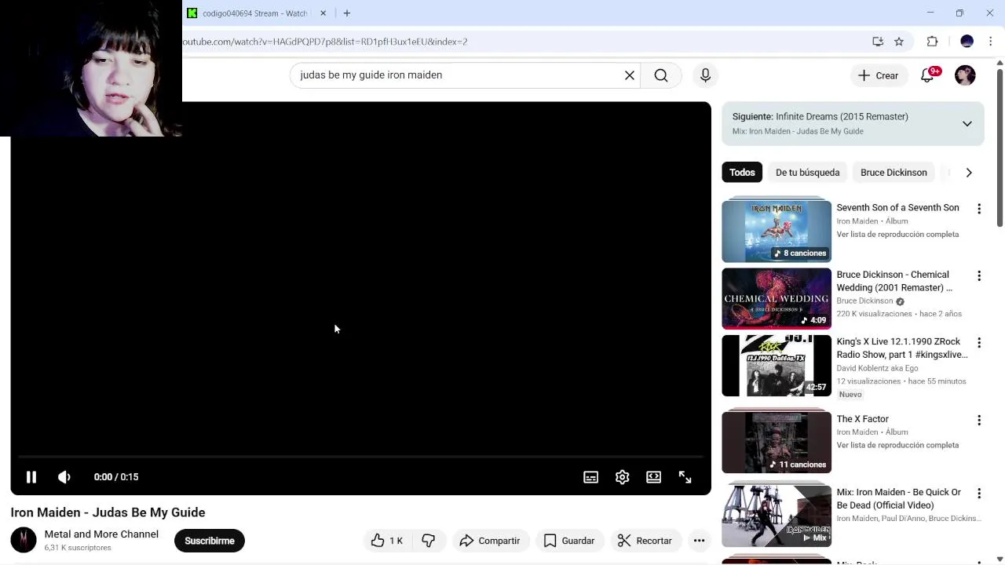Open player settings gear
Screen dimensions: 1005x565
[x=623, y=477]
